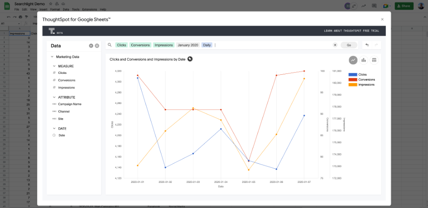The image size is (428, 208).
Task: Click the Go button
Action: pyautogui.click(x=349, y=45)
